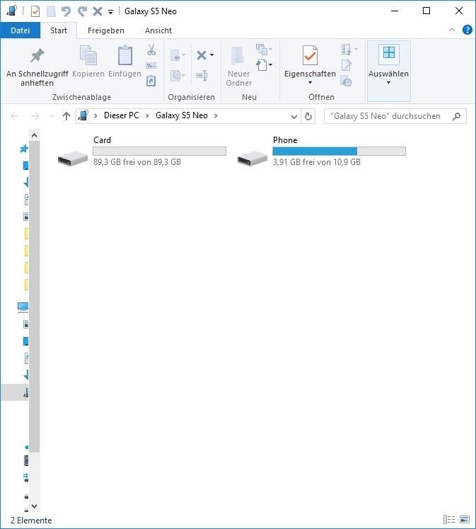Viewport: 476px width, 529px height.
Task: Click the easy access icon in Neu group
Action: 262,64
